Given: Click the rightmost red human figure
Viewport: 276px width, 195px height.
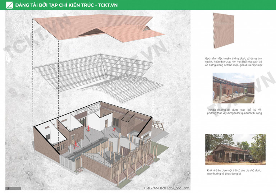Looking at the screenshot, I should point(114,129).
